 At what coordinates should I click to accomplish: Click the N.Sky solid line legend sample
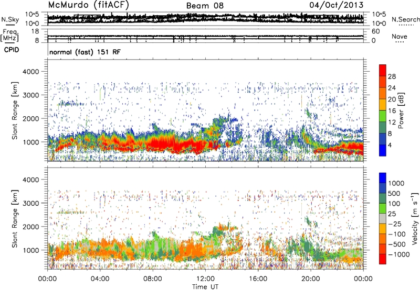point(10,25)
